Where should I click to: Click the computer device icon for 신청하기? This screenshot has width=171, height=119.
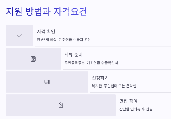[x=47, y=82]
